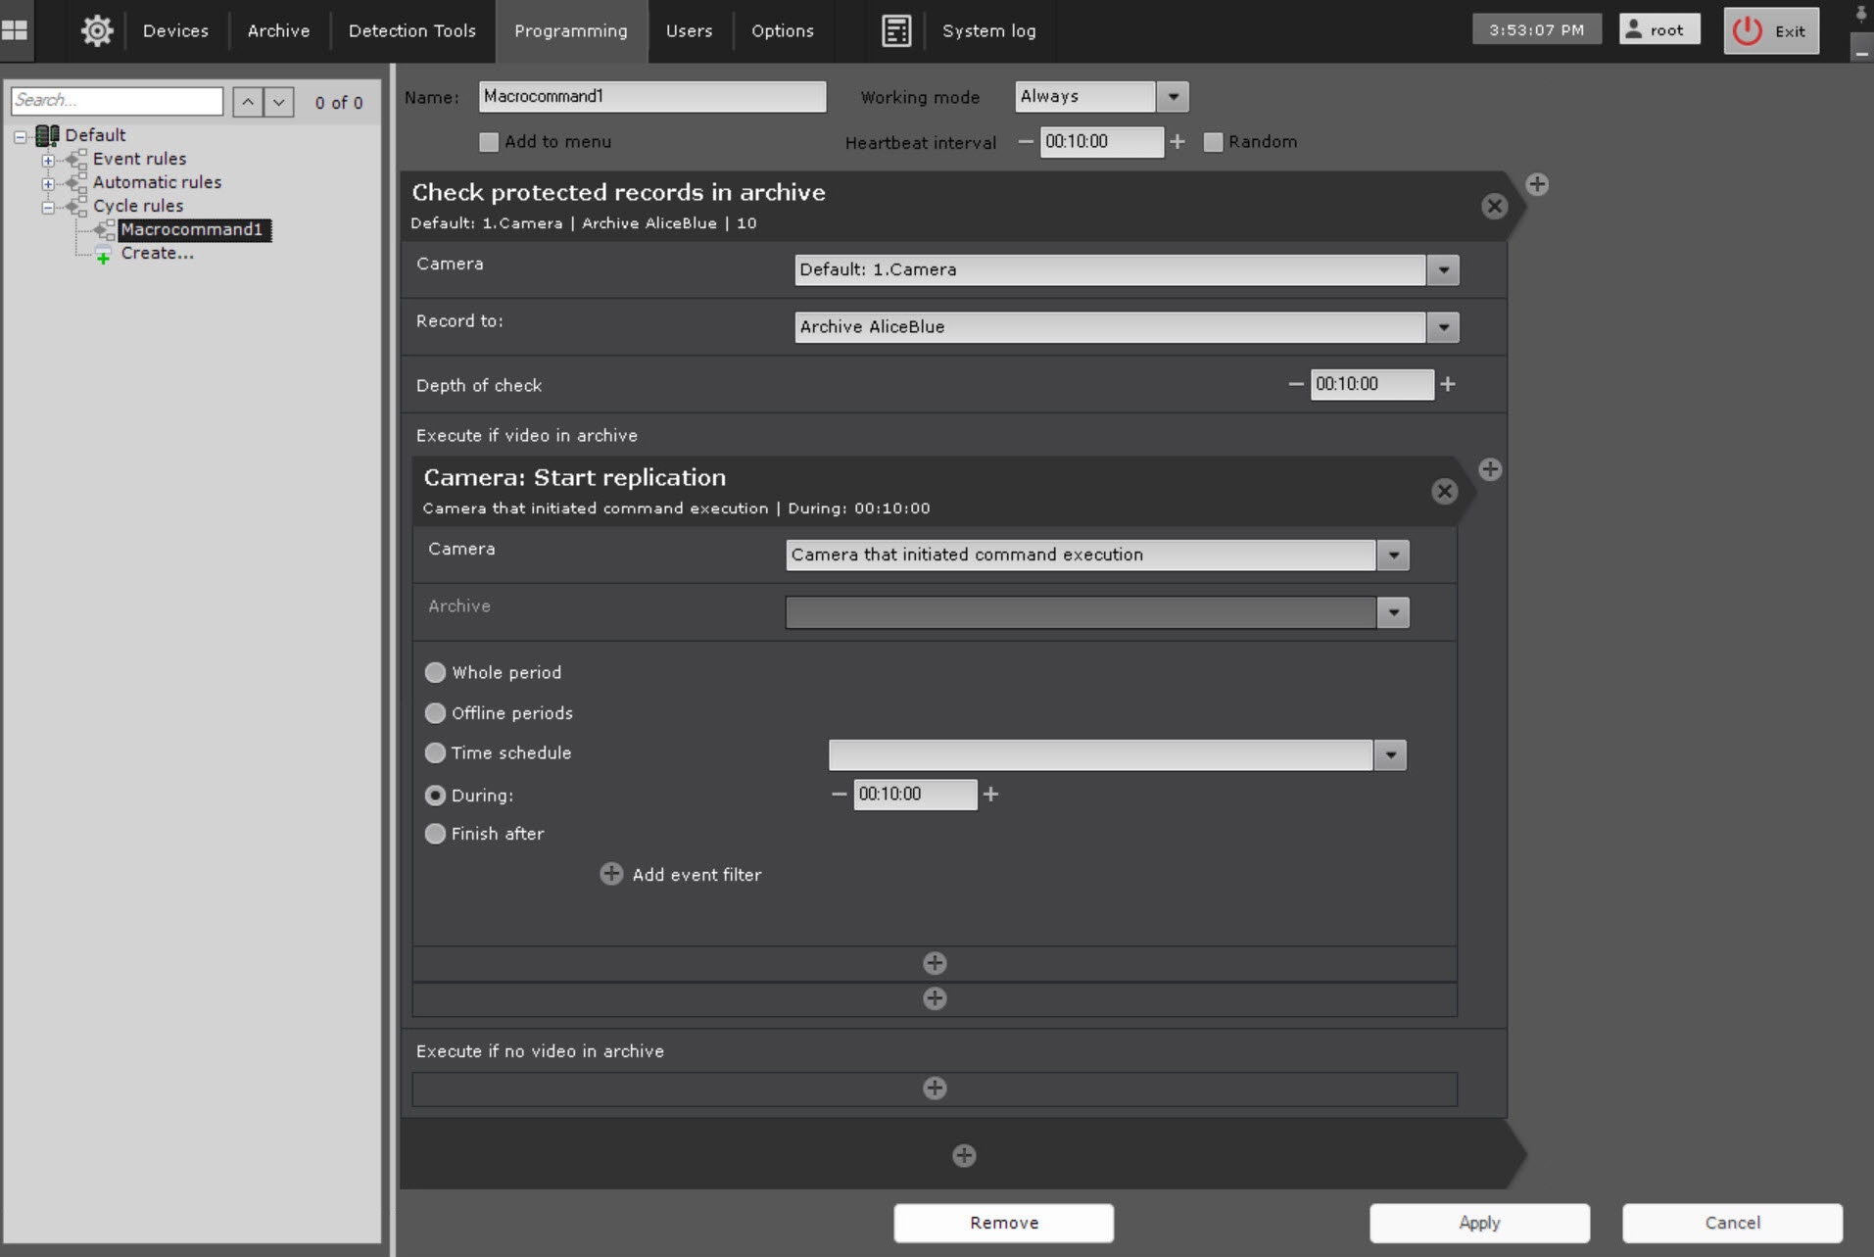Expand the Event rules tree node
Screen dimensions: 1874x1257
click(x=48, y=160)
